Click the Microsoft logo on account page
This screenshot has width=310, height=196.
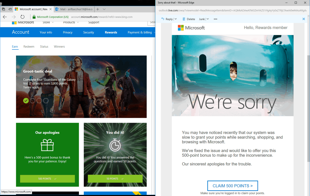(x=23, y=22)
